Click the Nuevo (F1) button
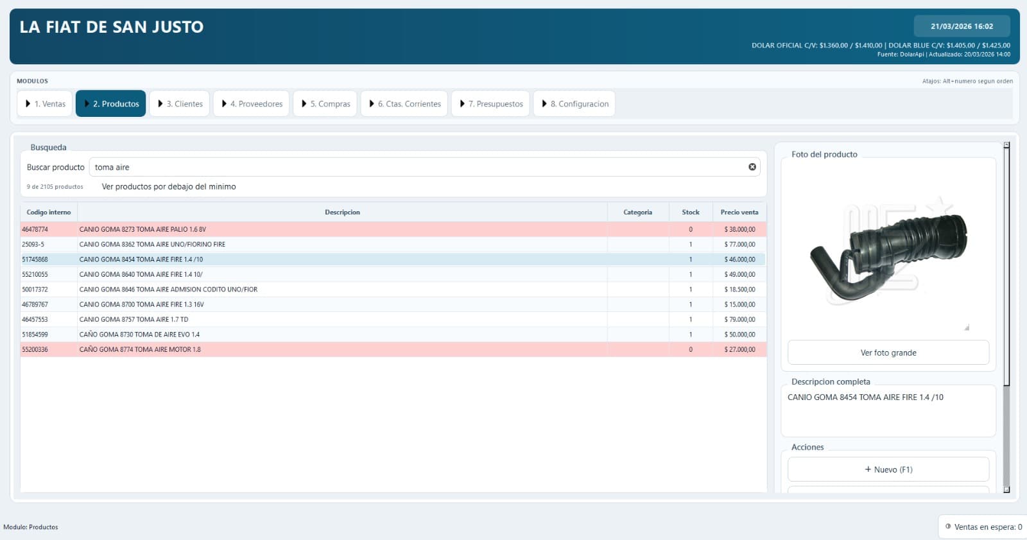 click(888, 469)
